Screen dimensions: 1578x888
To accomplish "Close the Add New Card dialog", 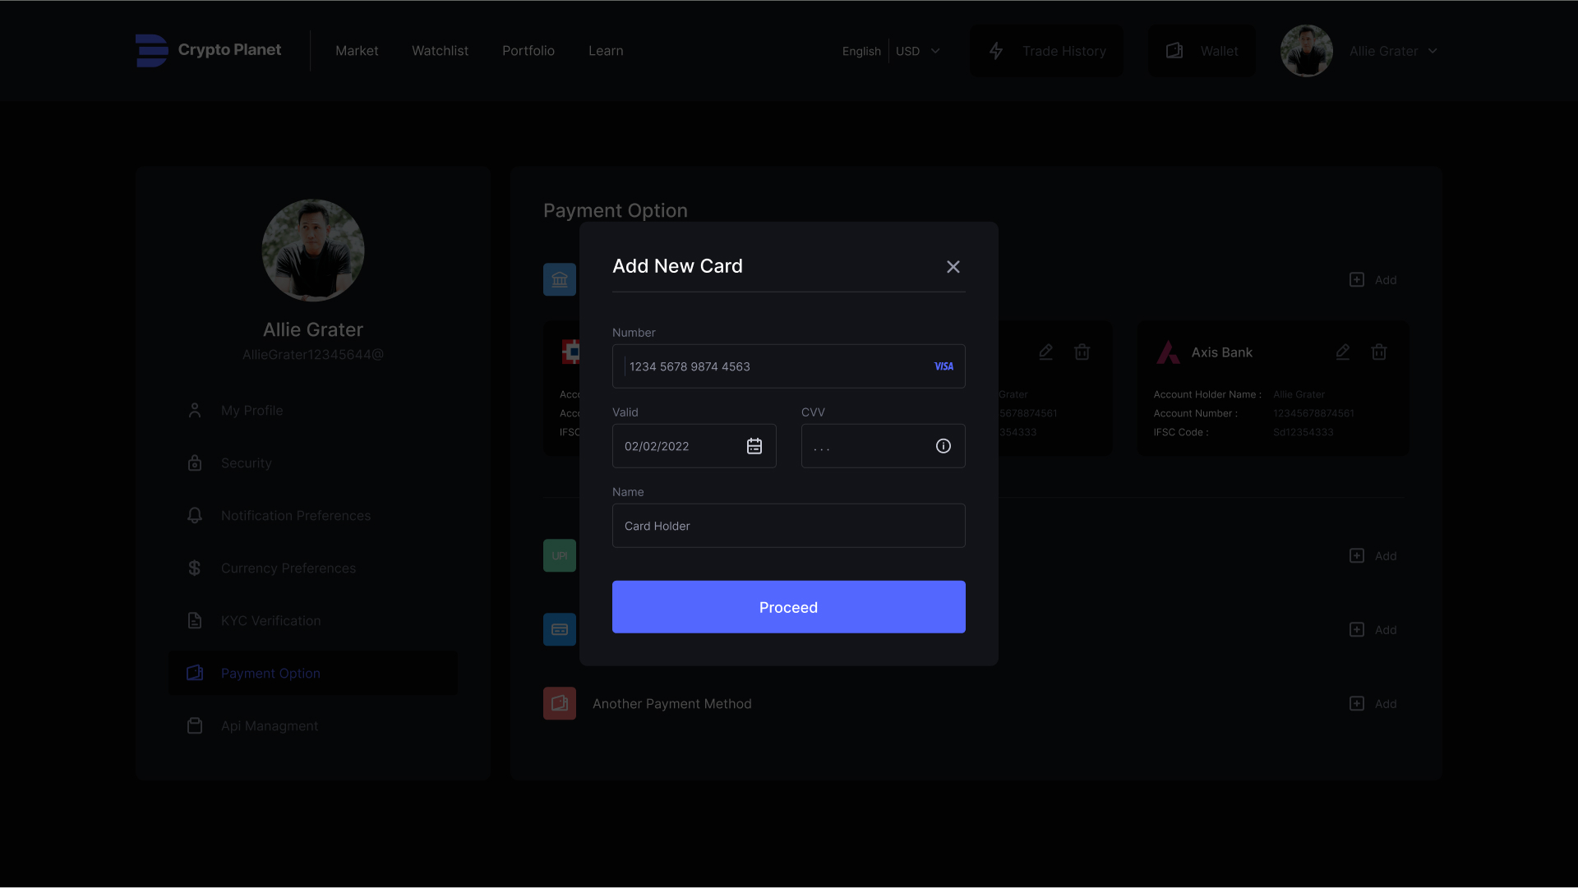I will [953, 267].
